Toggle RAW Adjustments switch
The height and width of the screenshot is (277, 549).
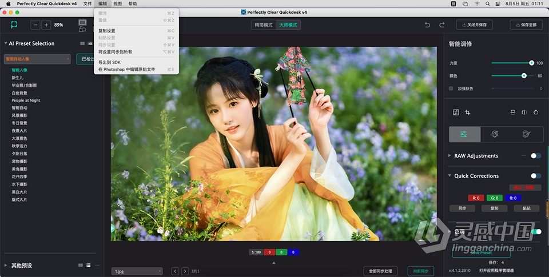536,156
